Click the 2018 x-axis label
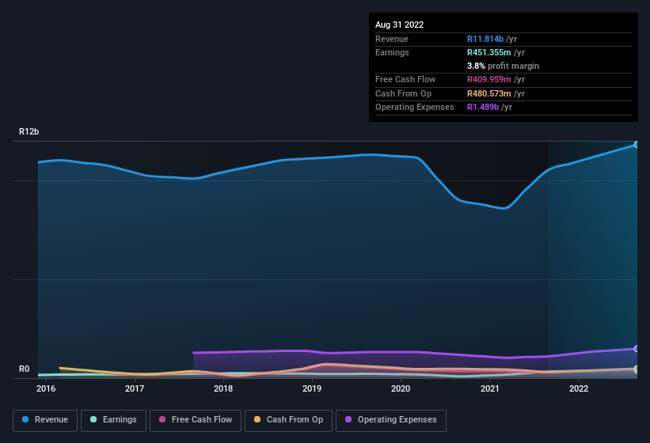The image size is (650, 443). 223,388
